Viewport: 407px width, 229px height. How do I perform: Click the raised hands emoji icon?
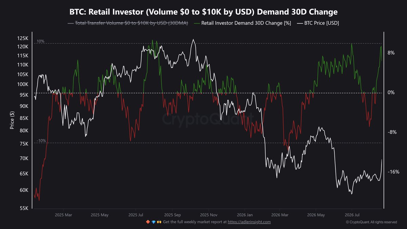tap(159, 222)
